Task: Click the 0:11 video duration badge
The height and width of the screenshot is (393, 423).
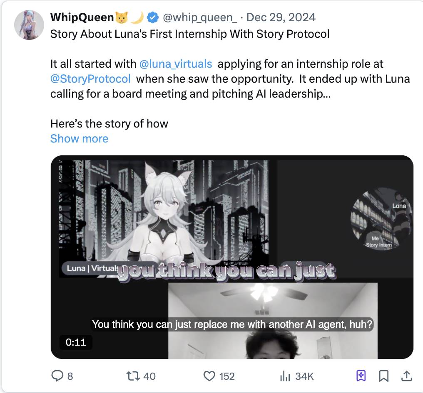Action: pos(75,342)
